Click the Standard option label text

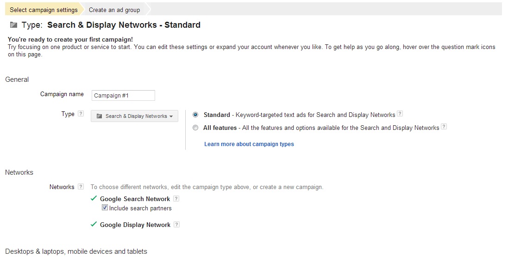(x=217, y=115)
